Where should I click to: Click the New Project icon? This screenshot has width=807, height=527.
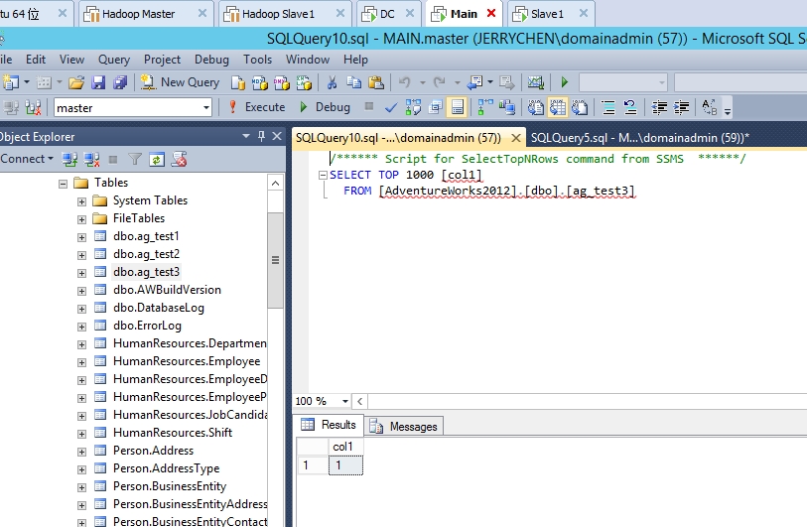pyautogui.click(x=10, y=82)
